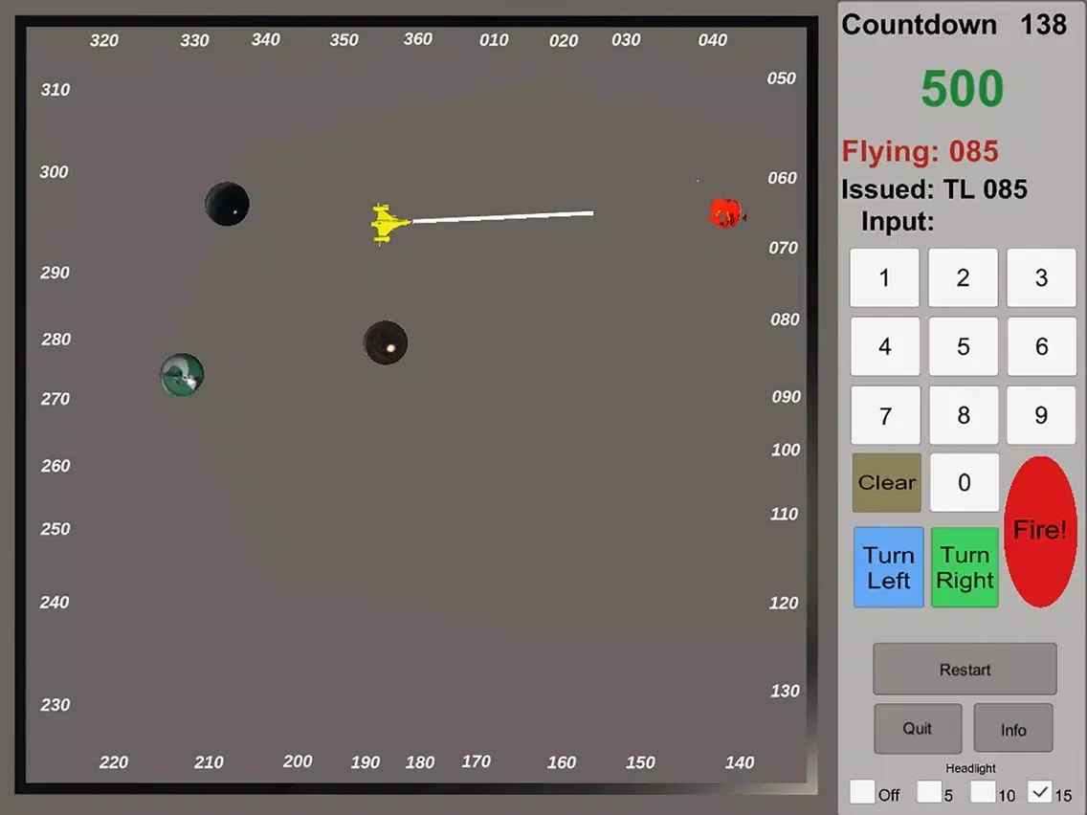1087x815 pixels.
Task: Click compass heading 010 at top
Action: (494, 40)
